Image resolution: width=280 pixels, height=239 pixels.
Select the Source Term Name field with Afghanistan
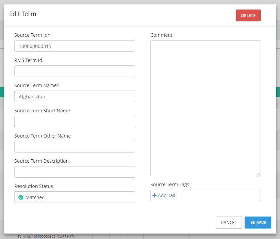[x=75, y=97]
